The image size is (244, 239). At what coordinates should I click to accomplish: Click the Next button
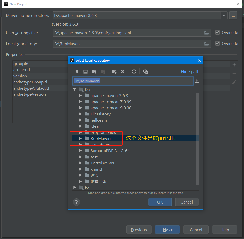click(x=167, y=230)
